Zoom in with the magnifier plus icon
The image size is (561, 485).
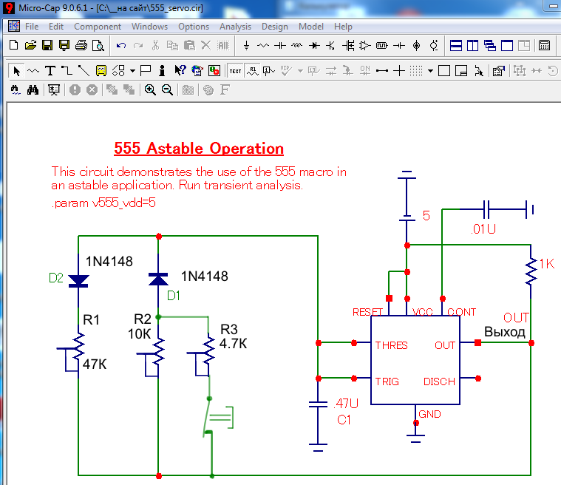(150, 90)
